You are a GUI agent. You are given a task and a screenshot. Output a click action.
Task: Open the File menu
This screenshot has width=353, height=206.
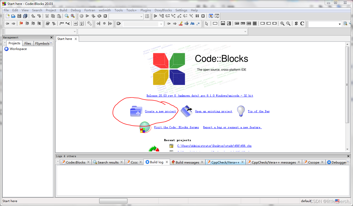point(6,10)
